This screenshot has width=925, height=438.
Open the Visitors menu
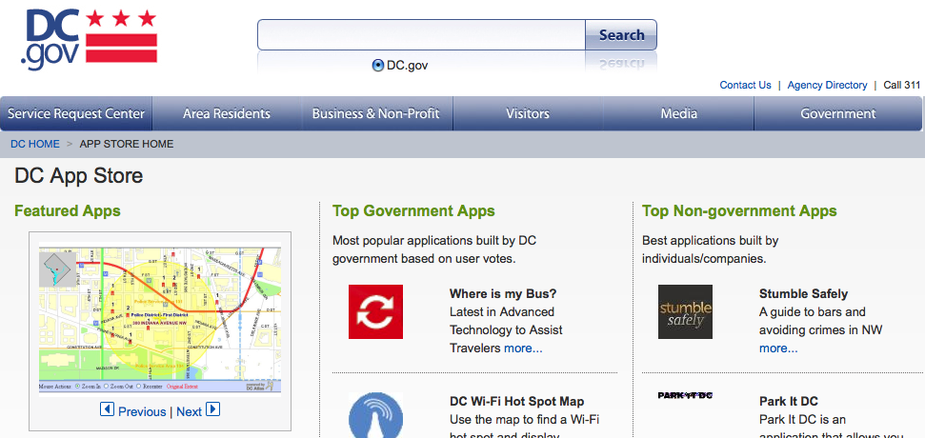(528, 113)
